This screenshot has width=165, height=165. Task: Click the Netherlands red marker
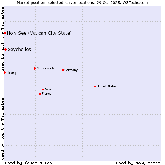[x=35, y=68]
